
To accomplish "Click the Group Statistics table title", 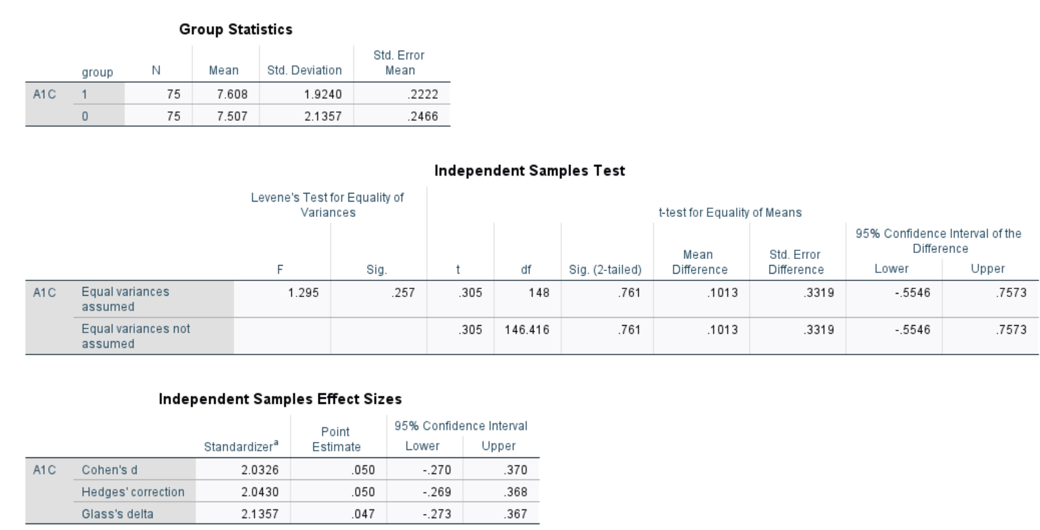I will (235, 29).
